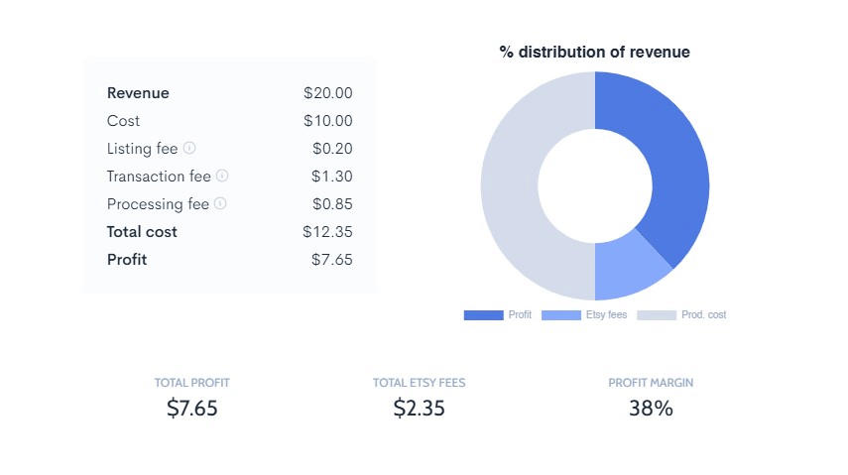Click the chart title '% distribution of revenue'
848x475 pixels.
coord(595,52)
